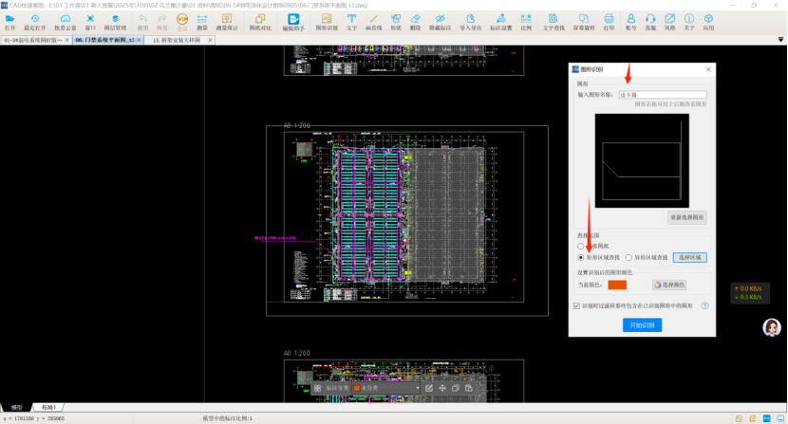Uncheck the 识别时过滤掉 filter checkbox
The width and height of the screenshot is (788, 424).
[577, 305]
